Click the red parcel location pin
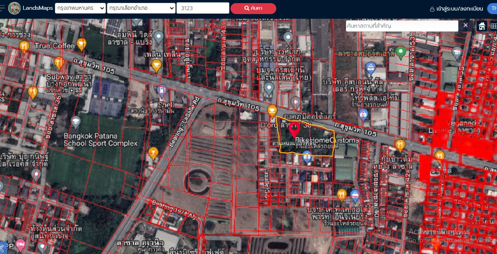 click(x=294, y=129)
